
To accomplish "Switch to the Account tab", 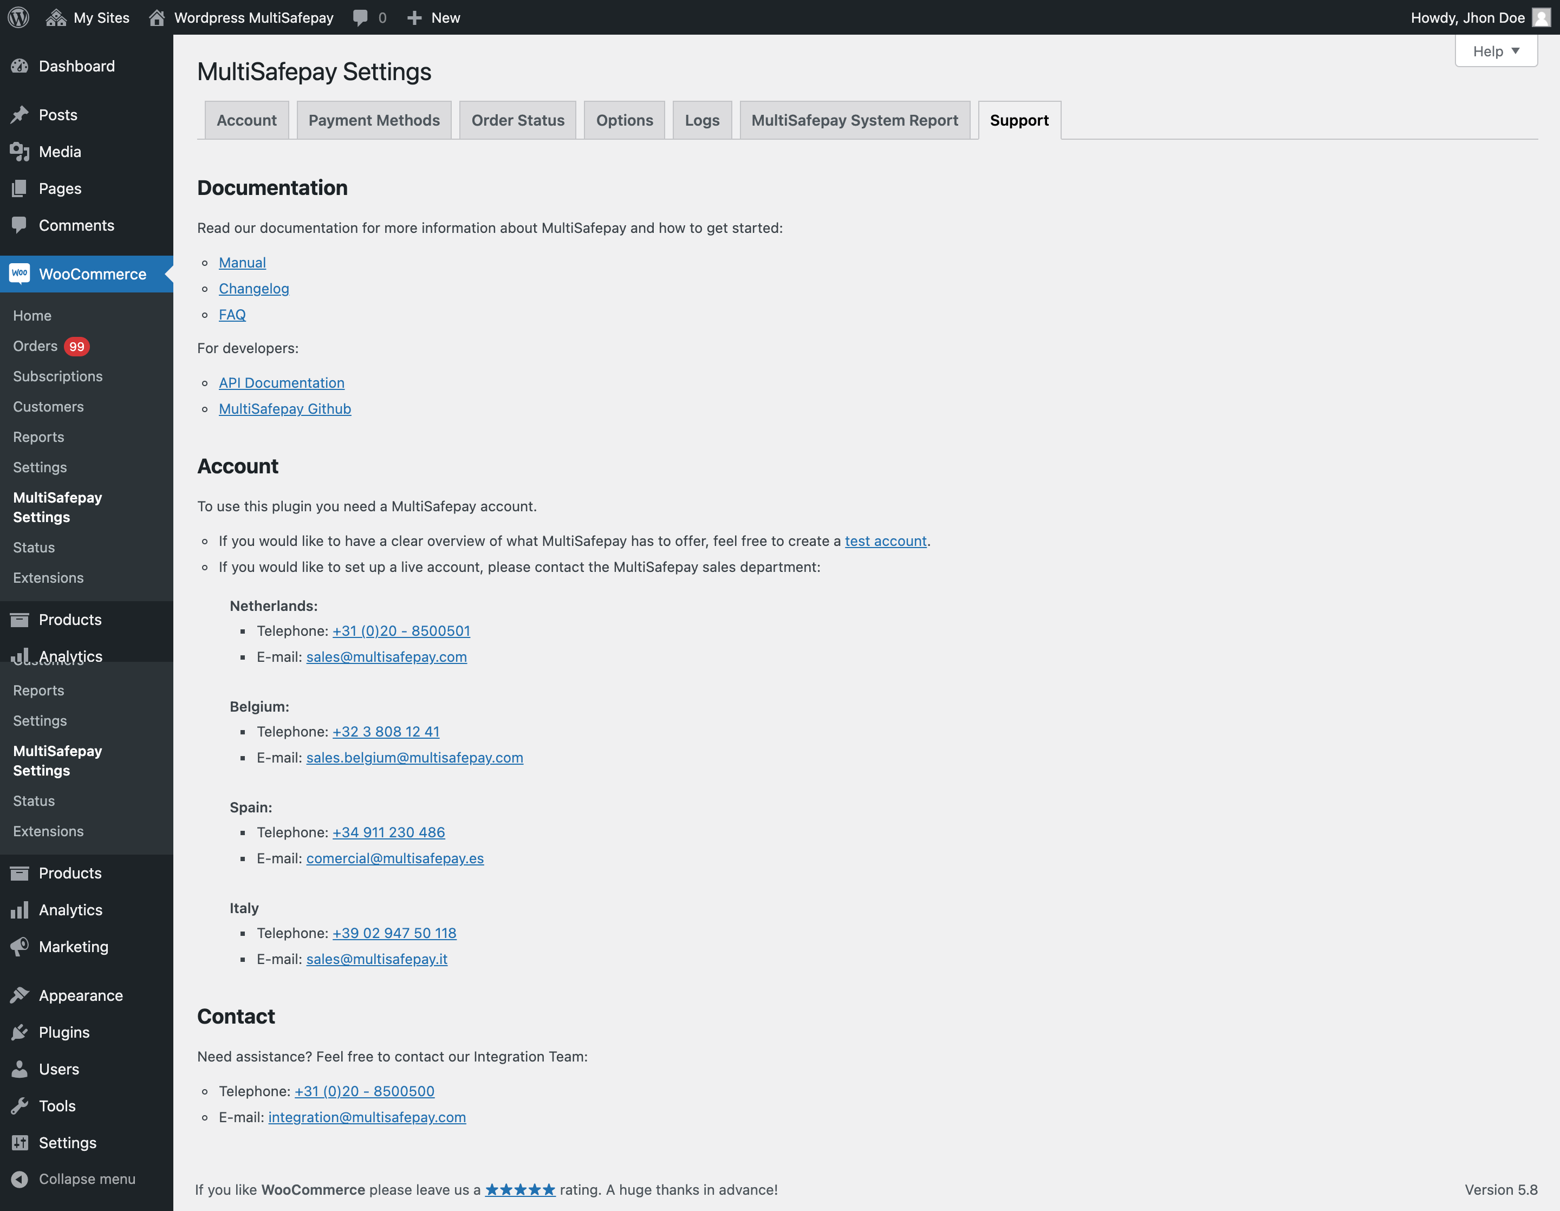I will tap(246, 120).
